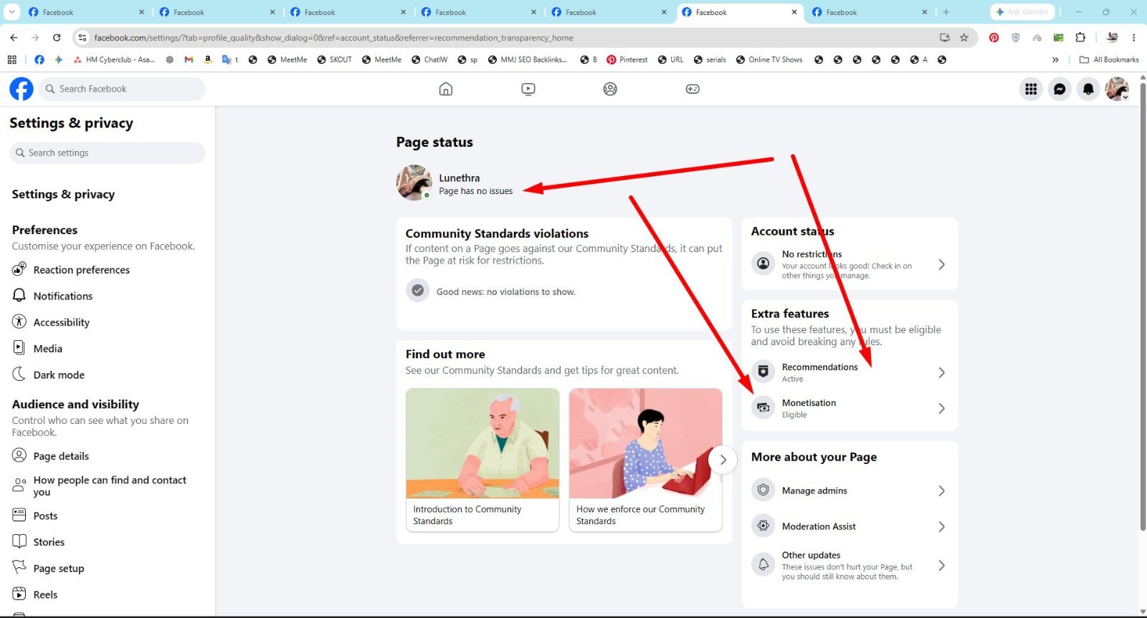Open Introduction to Community Standards card
The image size is (1147, 618).
pyautogui.click(x=482, y=460)
